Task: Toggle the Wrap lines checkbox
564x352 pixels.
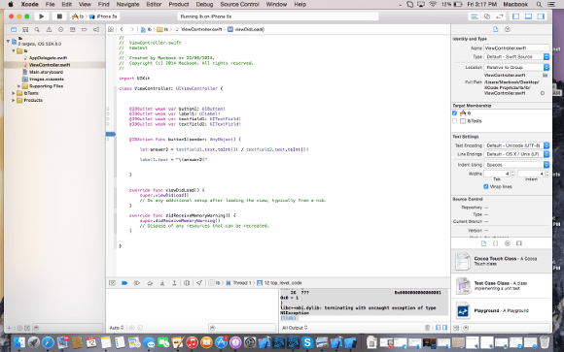Action: tap(486, 186)
